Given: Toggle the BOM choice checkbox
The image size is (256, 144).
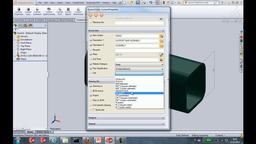Looking at the screenshot, I should pyautogui.click(x=91, y=91).
